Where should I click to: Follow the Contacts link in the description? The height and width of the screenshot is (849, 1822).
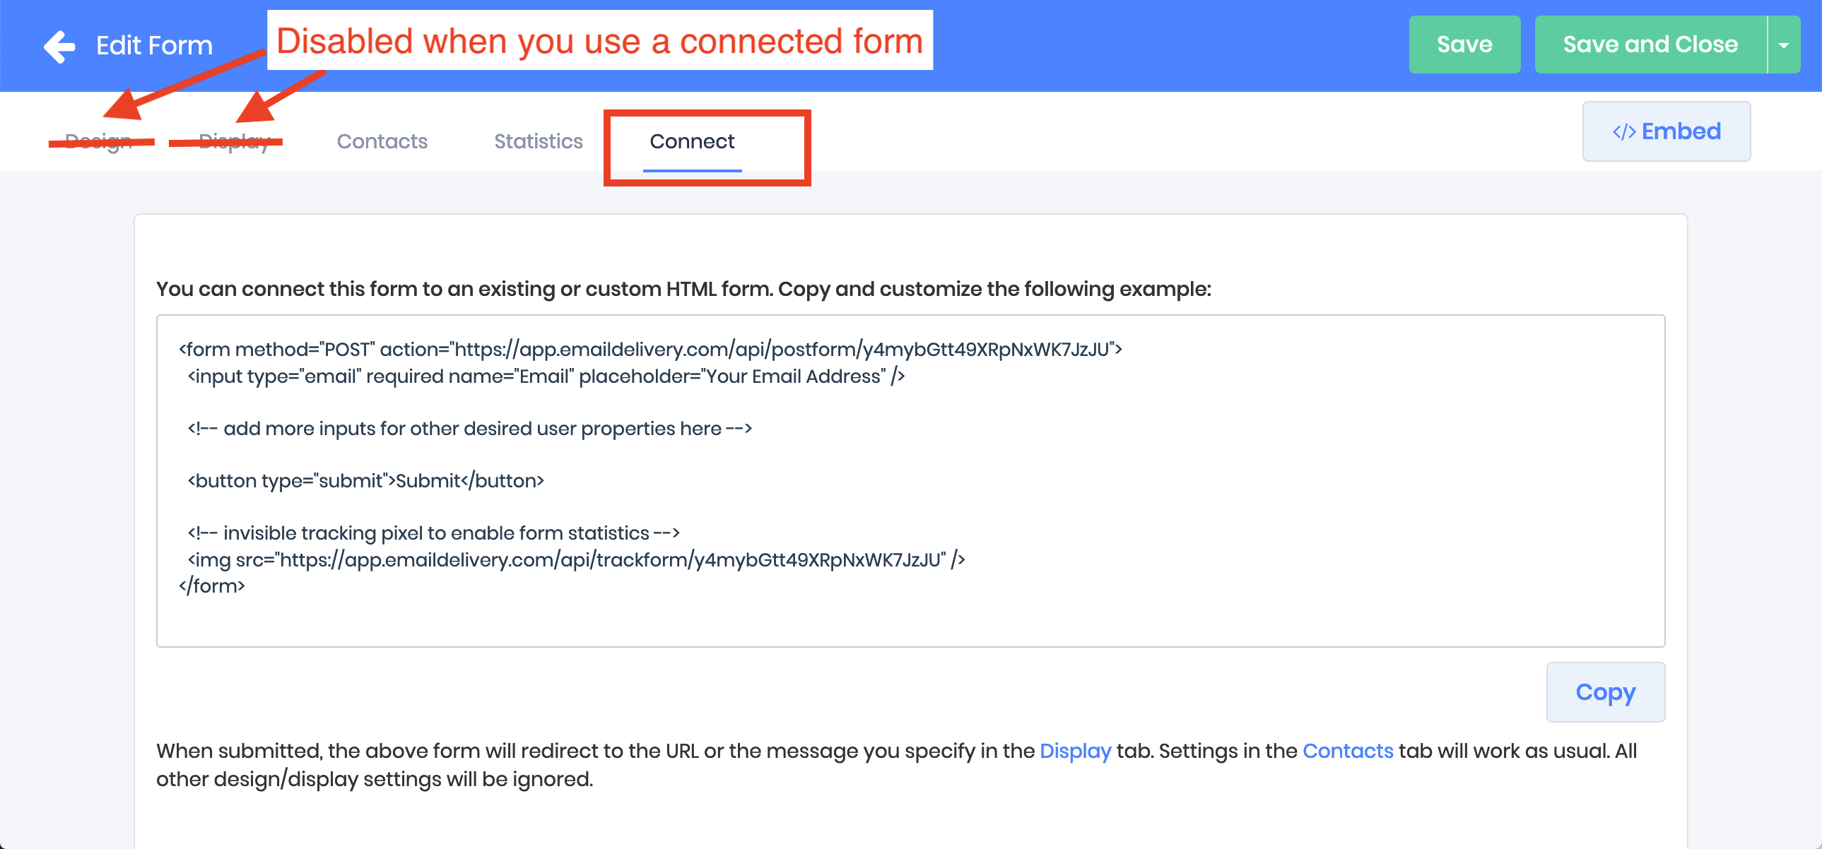click(1347, 751)
